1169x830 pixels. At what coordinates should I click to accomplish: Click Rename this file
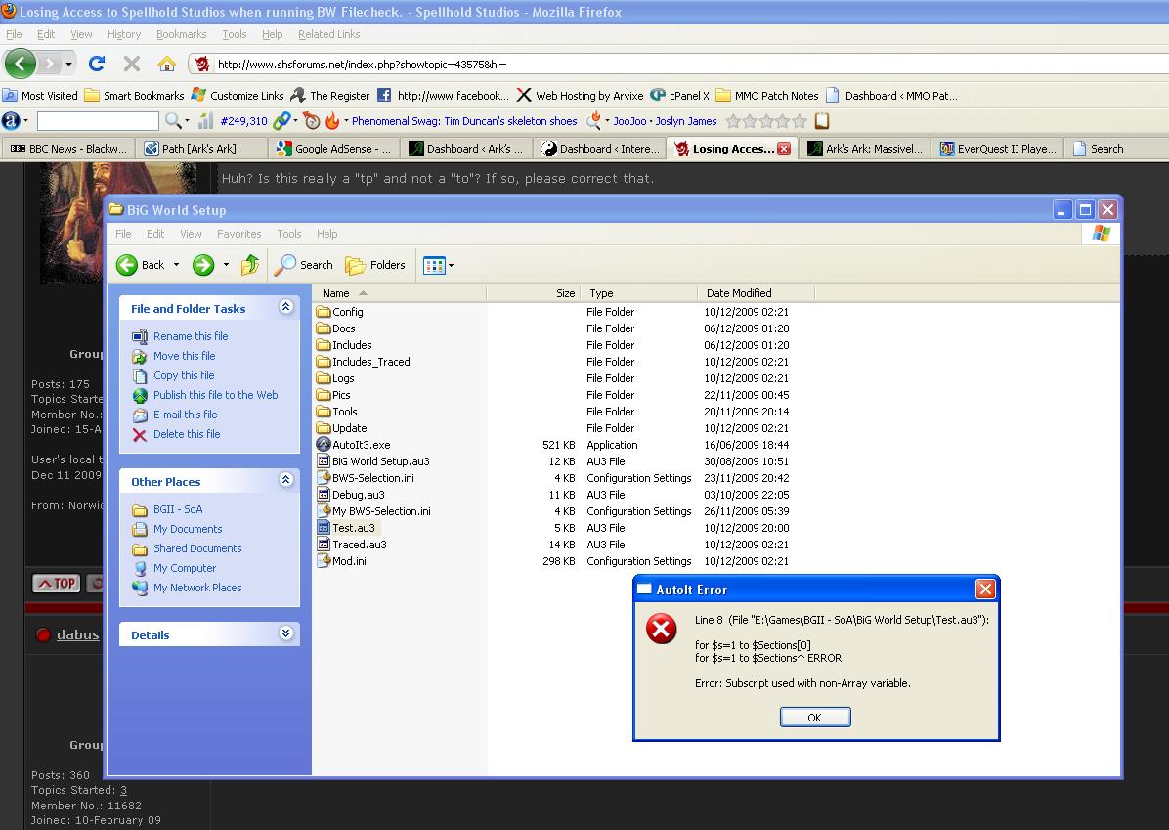click(x=191, y=336)
